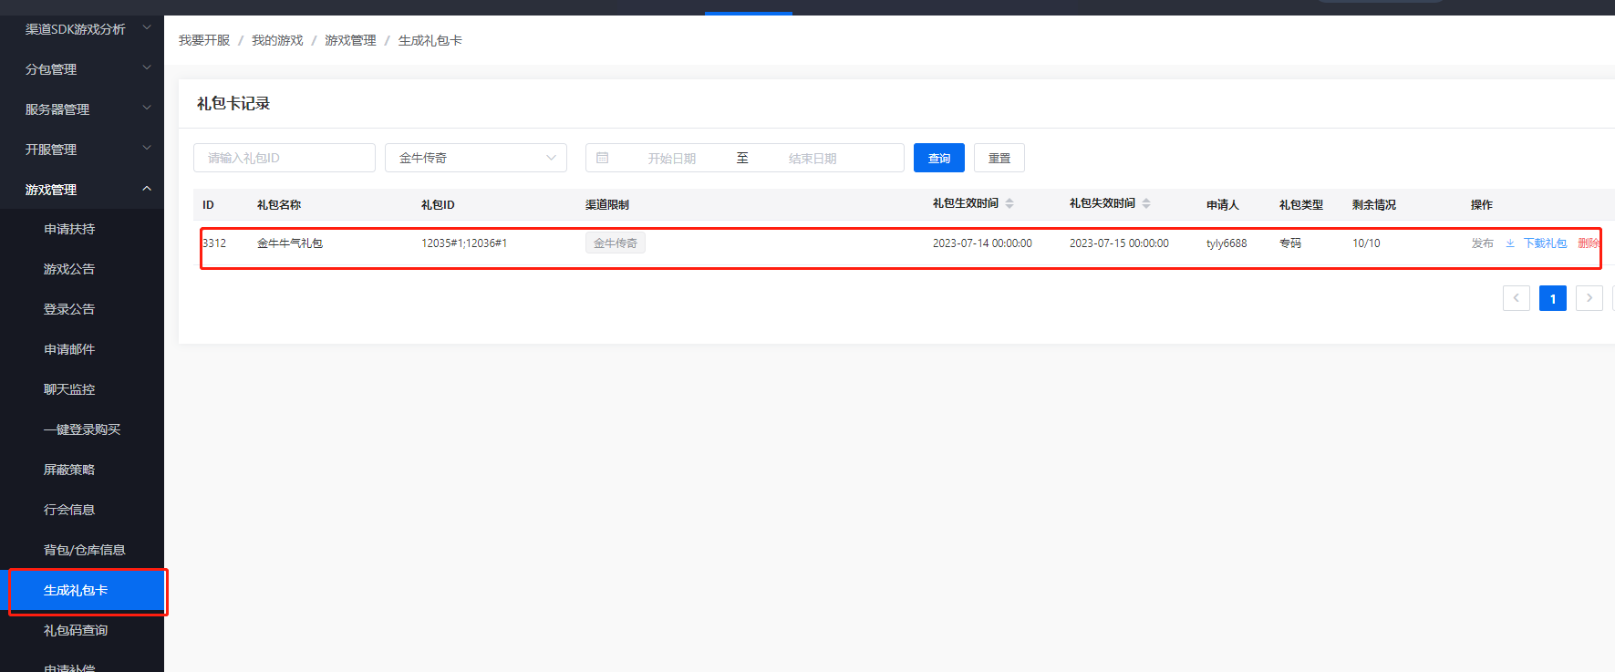
Task: Click the 12035#1;12036#1 gift ID cell
Action: point(464,243)
